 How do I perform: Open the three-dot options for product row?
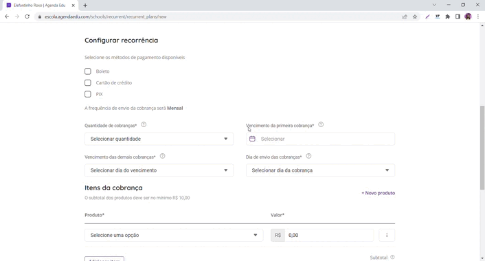387,236
